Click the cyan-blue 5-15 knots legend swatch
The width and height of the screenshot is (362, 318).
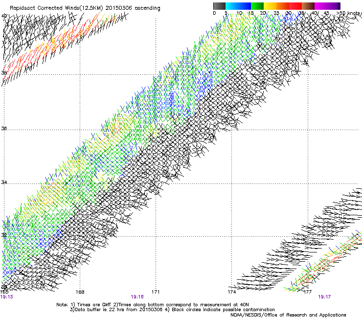tap(238, 6)
